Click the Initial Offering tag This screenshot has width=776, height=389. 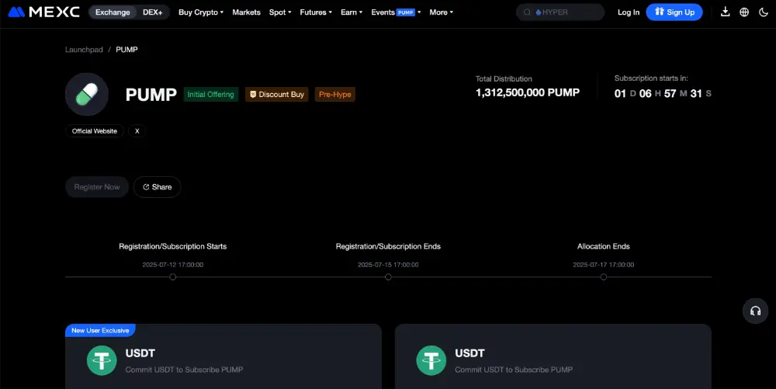211,95
